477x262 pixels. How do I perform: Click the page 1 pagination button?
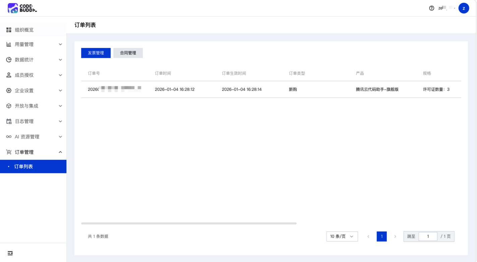tap(381, 237)
